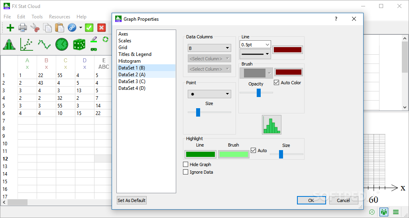Click the clipboard paste icon
The width and height of the screenshot is (409, 218).
[x=59, y=28]
